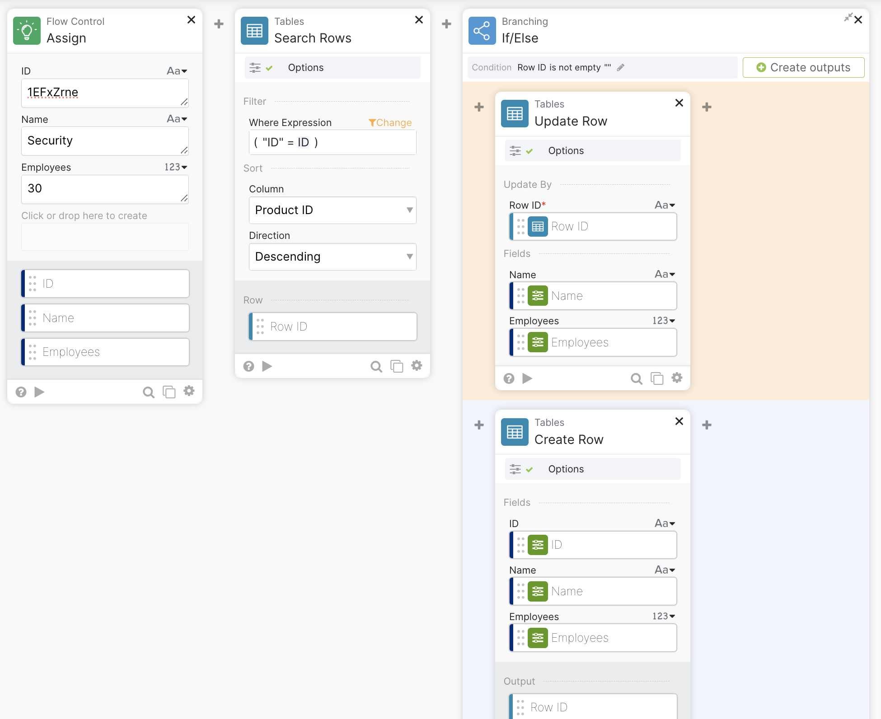Select the Flow Control lightbulb icon on Assign
The image size is (881, 719).
click(x=27, y=30)
